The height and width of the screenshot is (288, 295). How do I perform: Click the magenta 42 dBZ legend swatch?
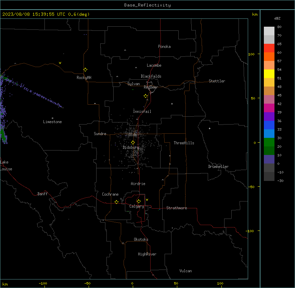(x=269, y=108)
